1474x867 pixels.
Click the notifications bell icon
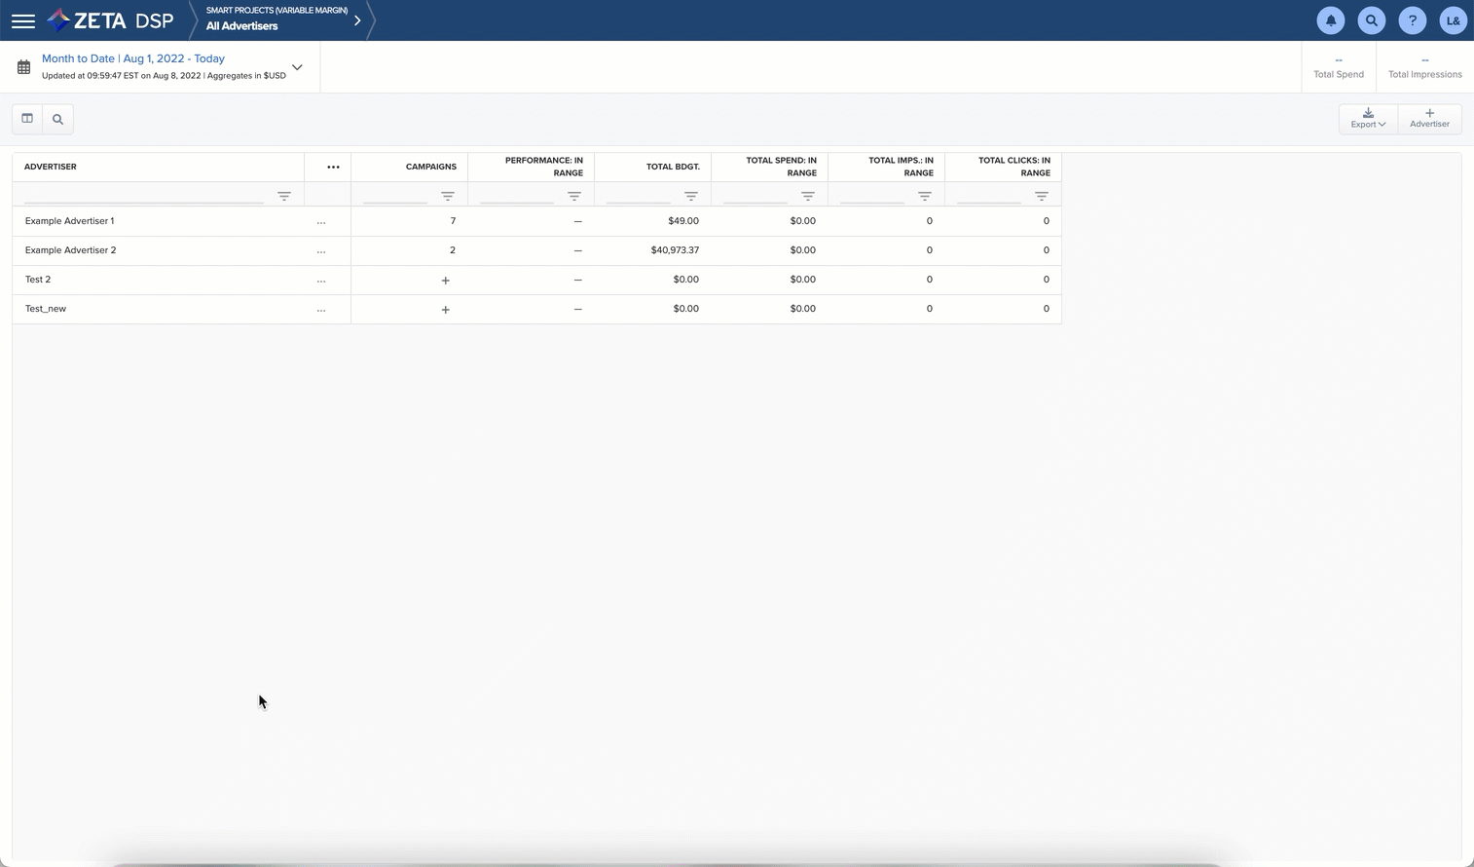(x=1330, y=20)
